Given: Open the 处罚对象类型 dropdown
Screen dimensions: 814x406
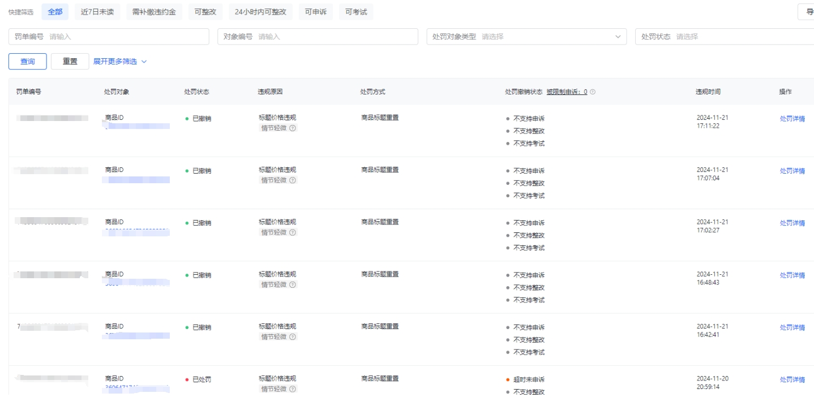Looking at the screenshot, I should pos(526,37).
